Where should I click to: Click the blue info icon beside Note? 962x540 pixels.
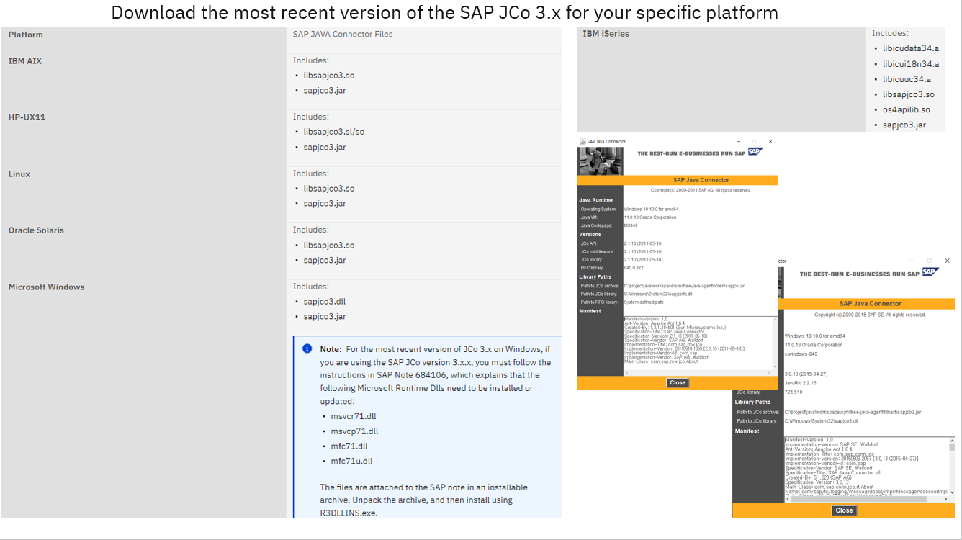307,348
